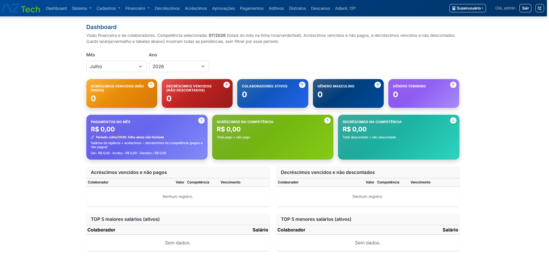The width and height of the screenshot is (549, 270).
Task: Click the Pagamentos no Mês card
Action: coord(147,137)
